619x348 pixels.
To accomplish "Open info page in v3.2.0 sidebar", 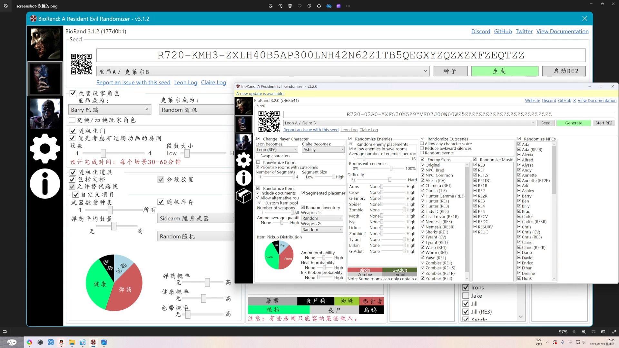I will pyautogui.click(x=243, y=178).
